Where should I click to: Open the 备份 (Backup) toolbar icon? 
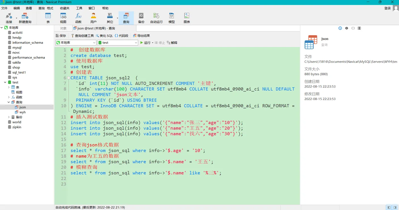pos(141,18)
